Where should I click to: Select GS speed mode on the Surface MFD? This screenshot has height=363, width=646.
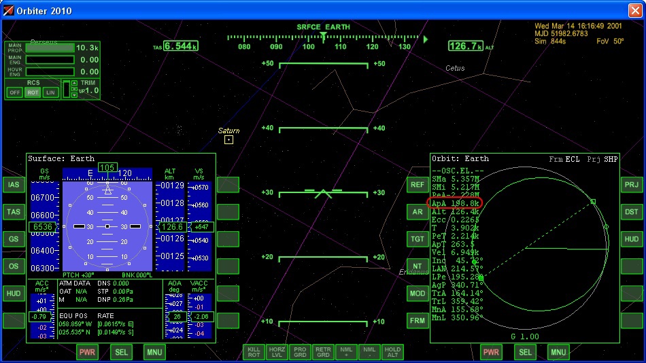(14, 239)
